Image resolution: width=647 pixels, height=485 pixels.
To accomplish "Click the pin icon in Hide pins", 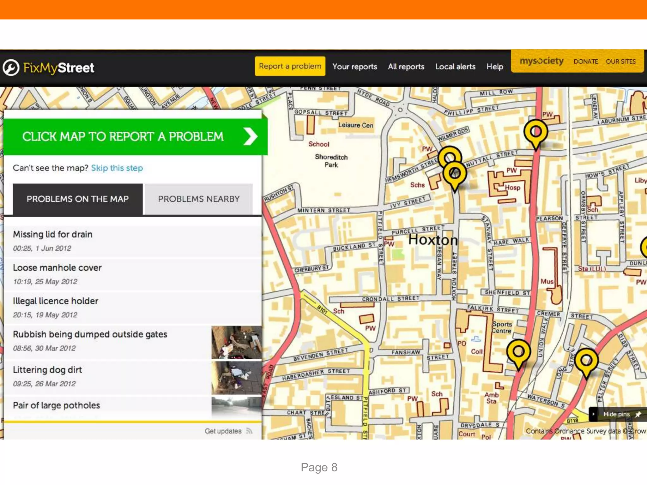I will 638,414.
